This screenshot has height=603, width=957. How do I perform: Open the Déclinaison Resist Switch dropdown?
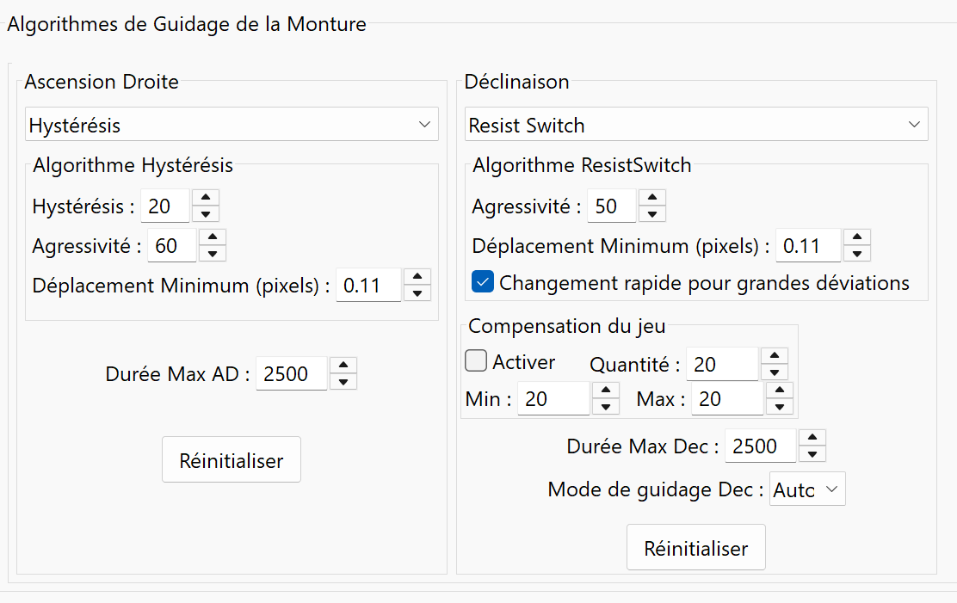tap(695, 125)
